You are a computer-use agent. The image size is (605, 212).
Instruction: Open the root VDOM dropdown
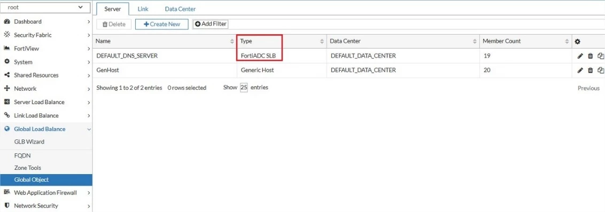[x=45, y=7]
